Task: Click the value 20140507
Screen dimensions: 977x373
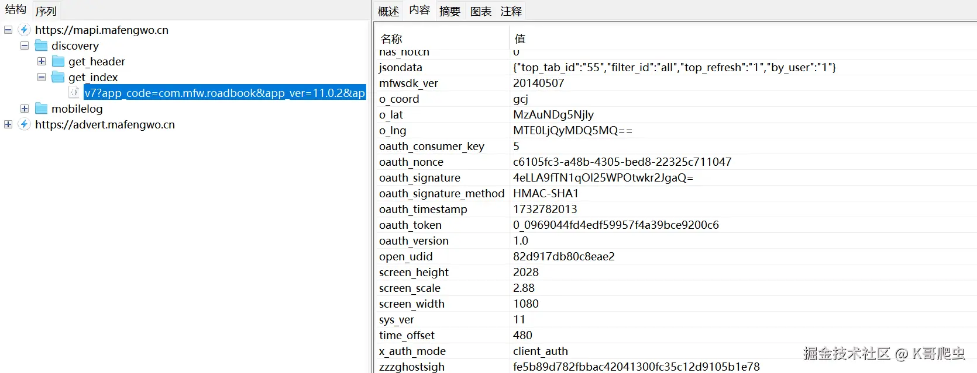Action: point(539,83)
